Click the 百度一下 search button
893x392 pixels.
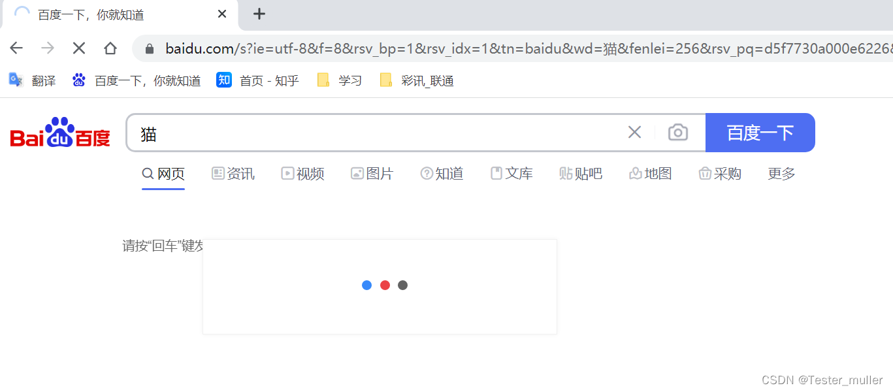tap(760, 133)
